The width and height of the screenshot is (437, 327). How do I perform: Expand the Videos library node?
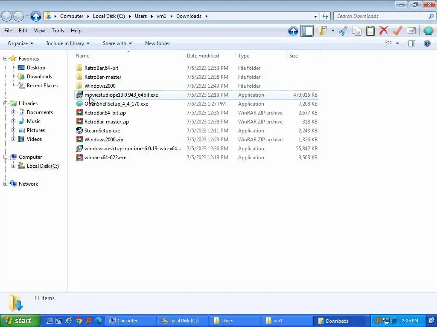(13, 139)
